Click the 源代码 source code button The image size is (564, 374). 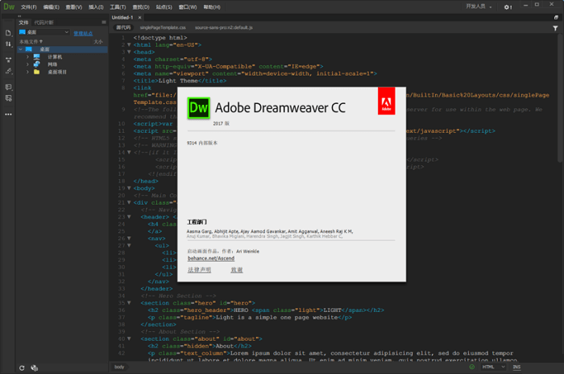click(124, 27)
